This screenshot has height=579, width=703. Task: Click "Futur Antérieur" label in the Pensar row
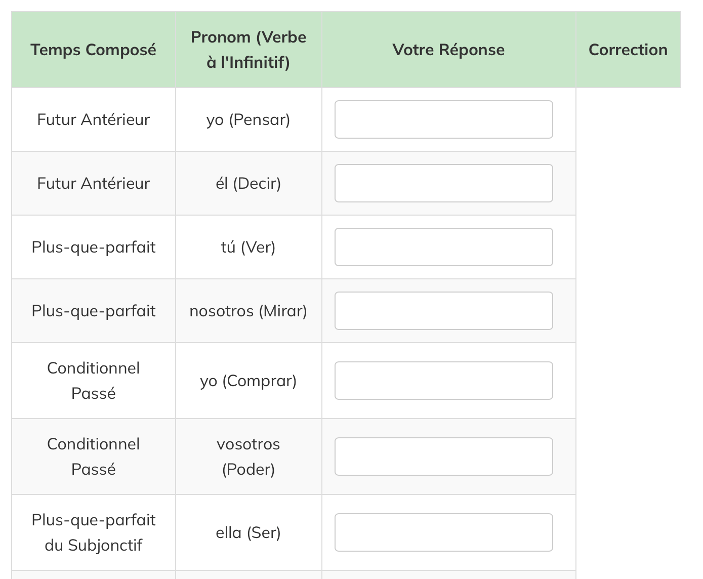pos(93,120)
